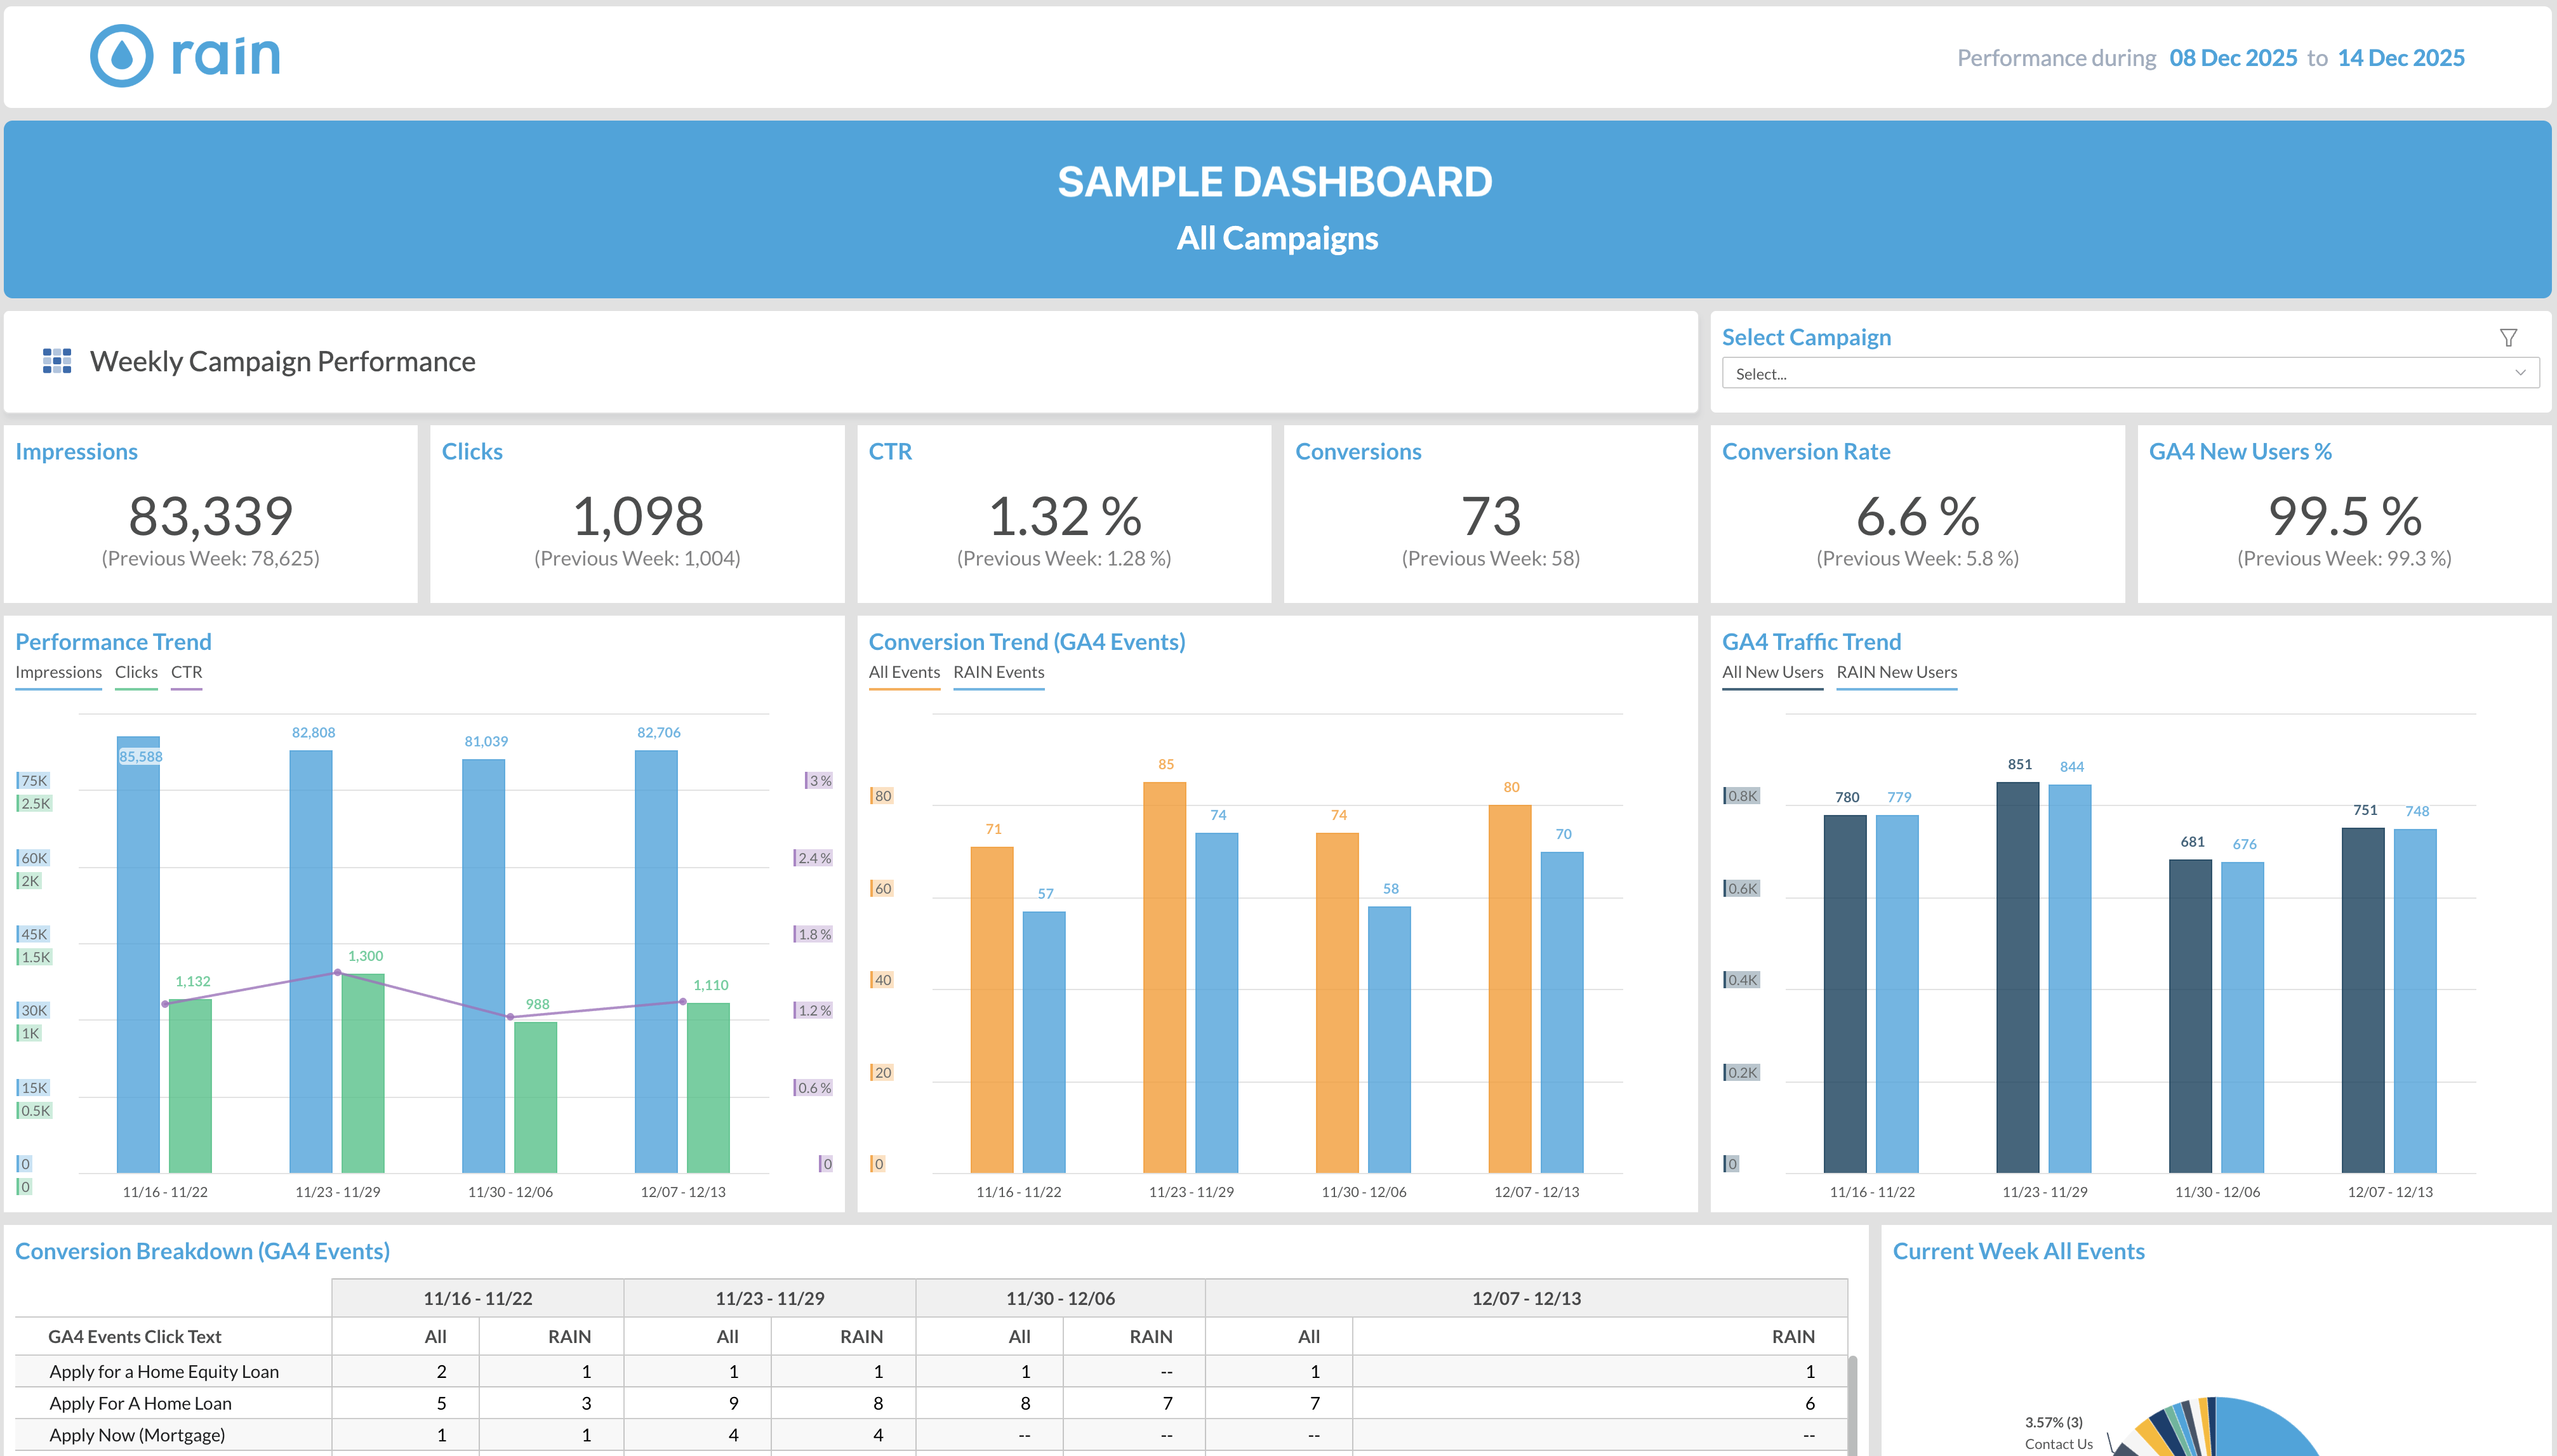Click the Weekly Campaign Performance grid icon
The height and width of the screenshot is (1456, 2557).
[x=57, y=361]
